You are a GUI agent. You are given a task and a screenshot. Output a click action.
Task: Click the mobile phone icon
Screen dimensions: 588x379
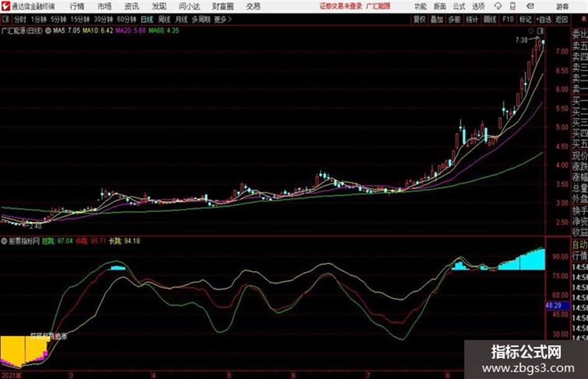point(513,6)
